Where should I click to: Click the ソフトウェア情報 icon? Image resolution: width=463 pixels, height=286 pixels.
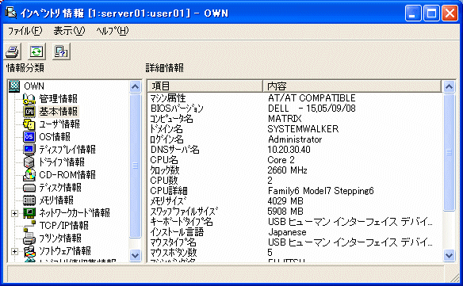click(29, 251)
